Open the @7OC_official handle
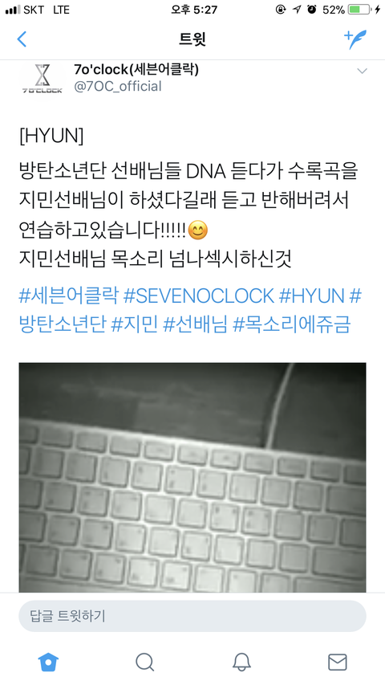Viewport: 385px width, 685px height. click(118, 86)
